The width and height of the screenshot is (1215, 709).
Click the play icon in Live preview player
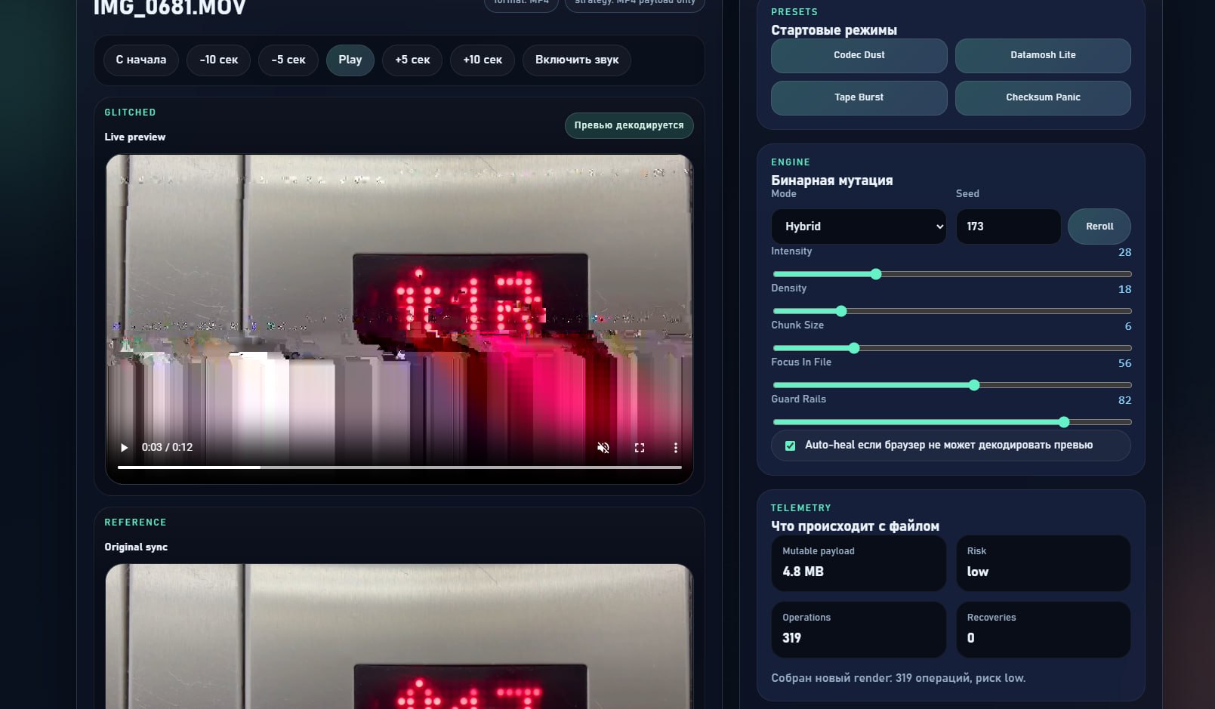click(x=125, y=448)
